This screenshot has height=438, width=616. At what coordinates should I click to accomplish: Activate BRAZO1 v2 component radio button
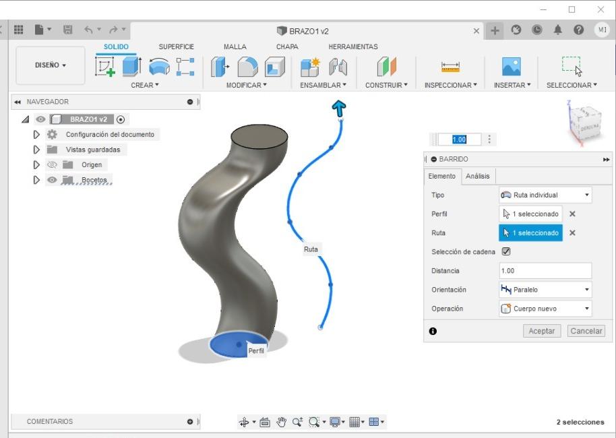121,119
